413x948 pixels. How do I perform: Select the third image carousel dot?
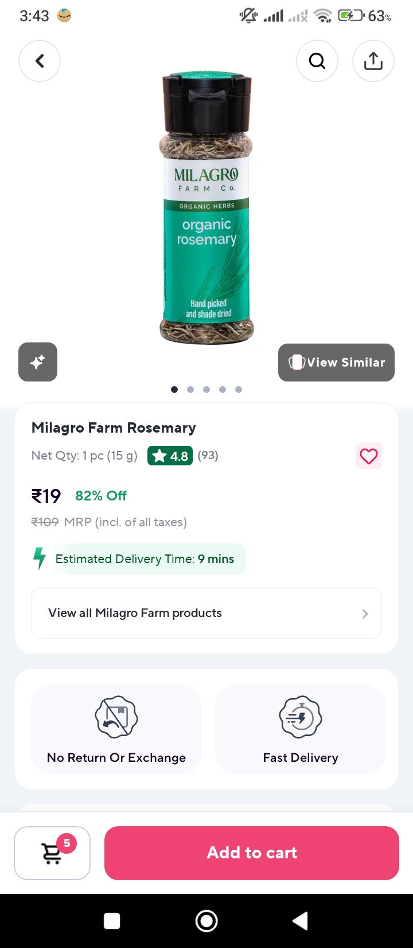tap(206, 390)
